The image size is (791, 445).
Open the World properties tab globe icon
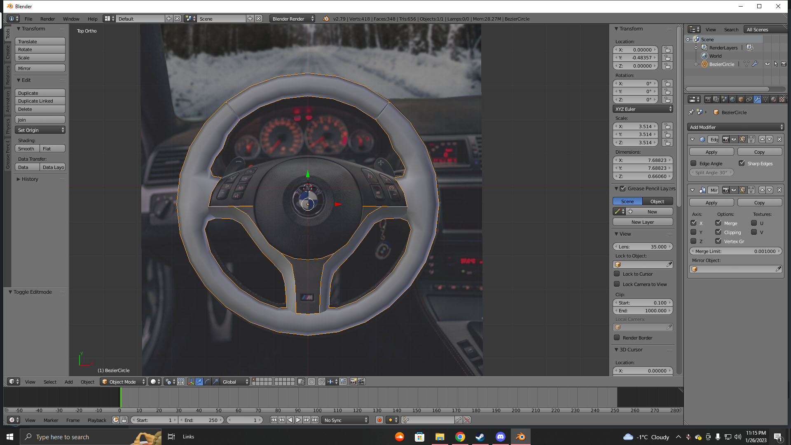tap(732, 99)
